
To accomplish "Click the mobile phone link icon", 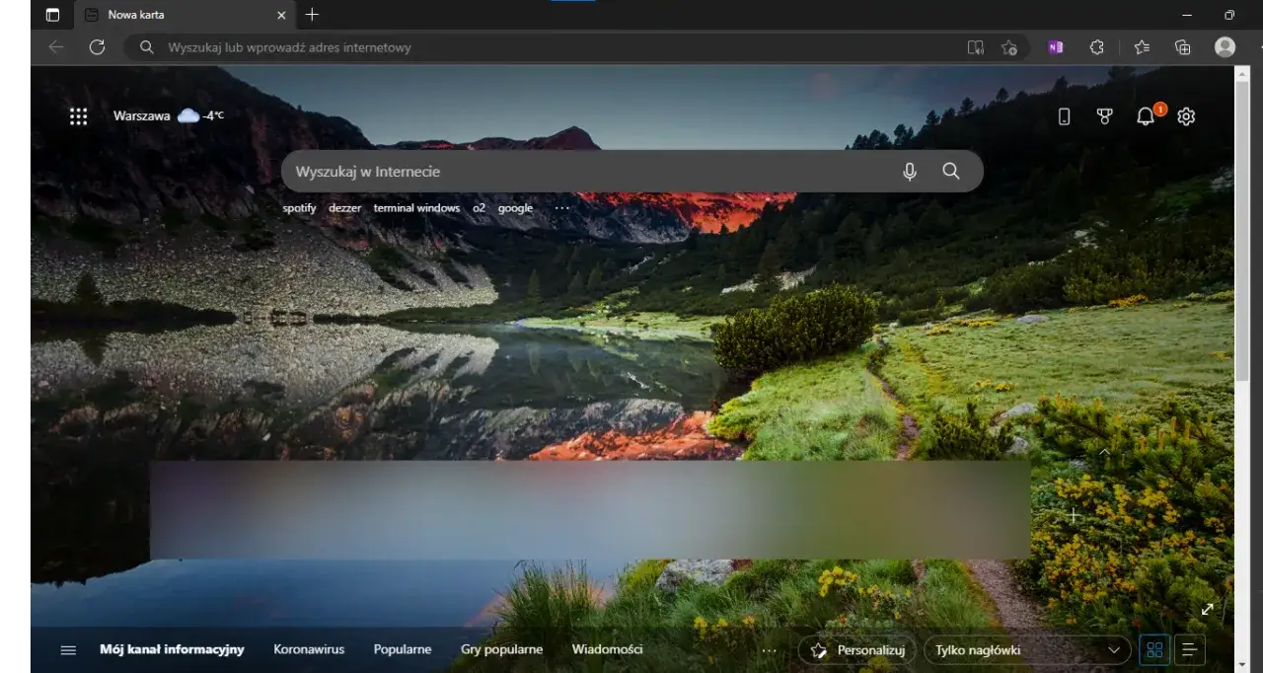I will pos(1064,115).
